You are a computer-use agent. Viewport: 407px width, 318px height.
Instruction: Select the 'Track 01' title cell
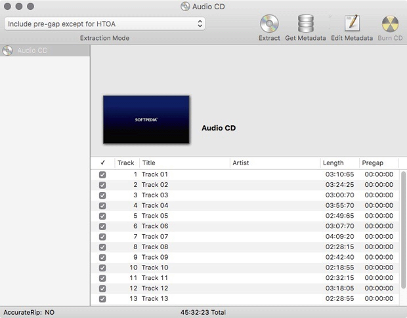tap(155, 174)
